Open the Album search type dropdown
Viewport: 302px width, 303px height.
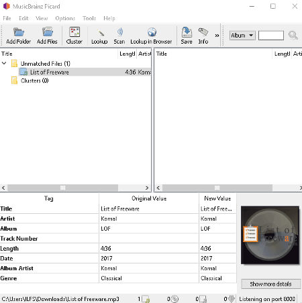pos(242,36)
